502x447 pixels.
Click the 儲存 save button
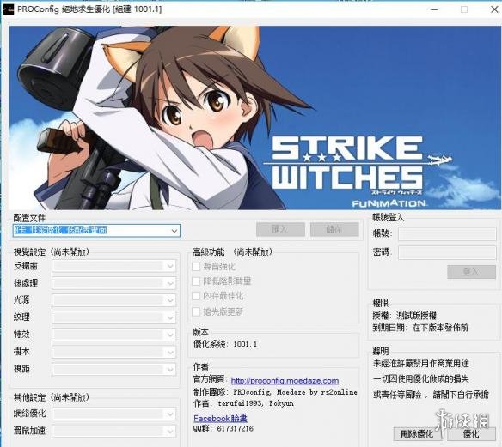(x=334, y=229)
